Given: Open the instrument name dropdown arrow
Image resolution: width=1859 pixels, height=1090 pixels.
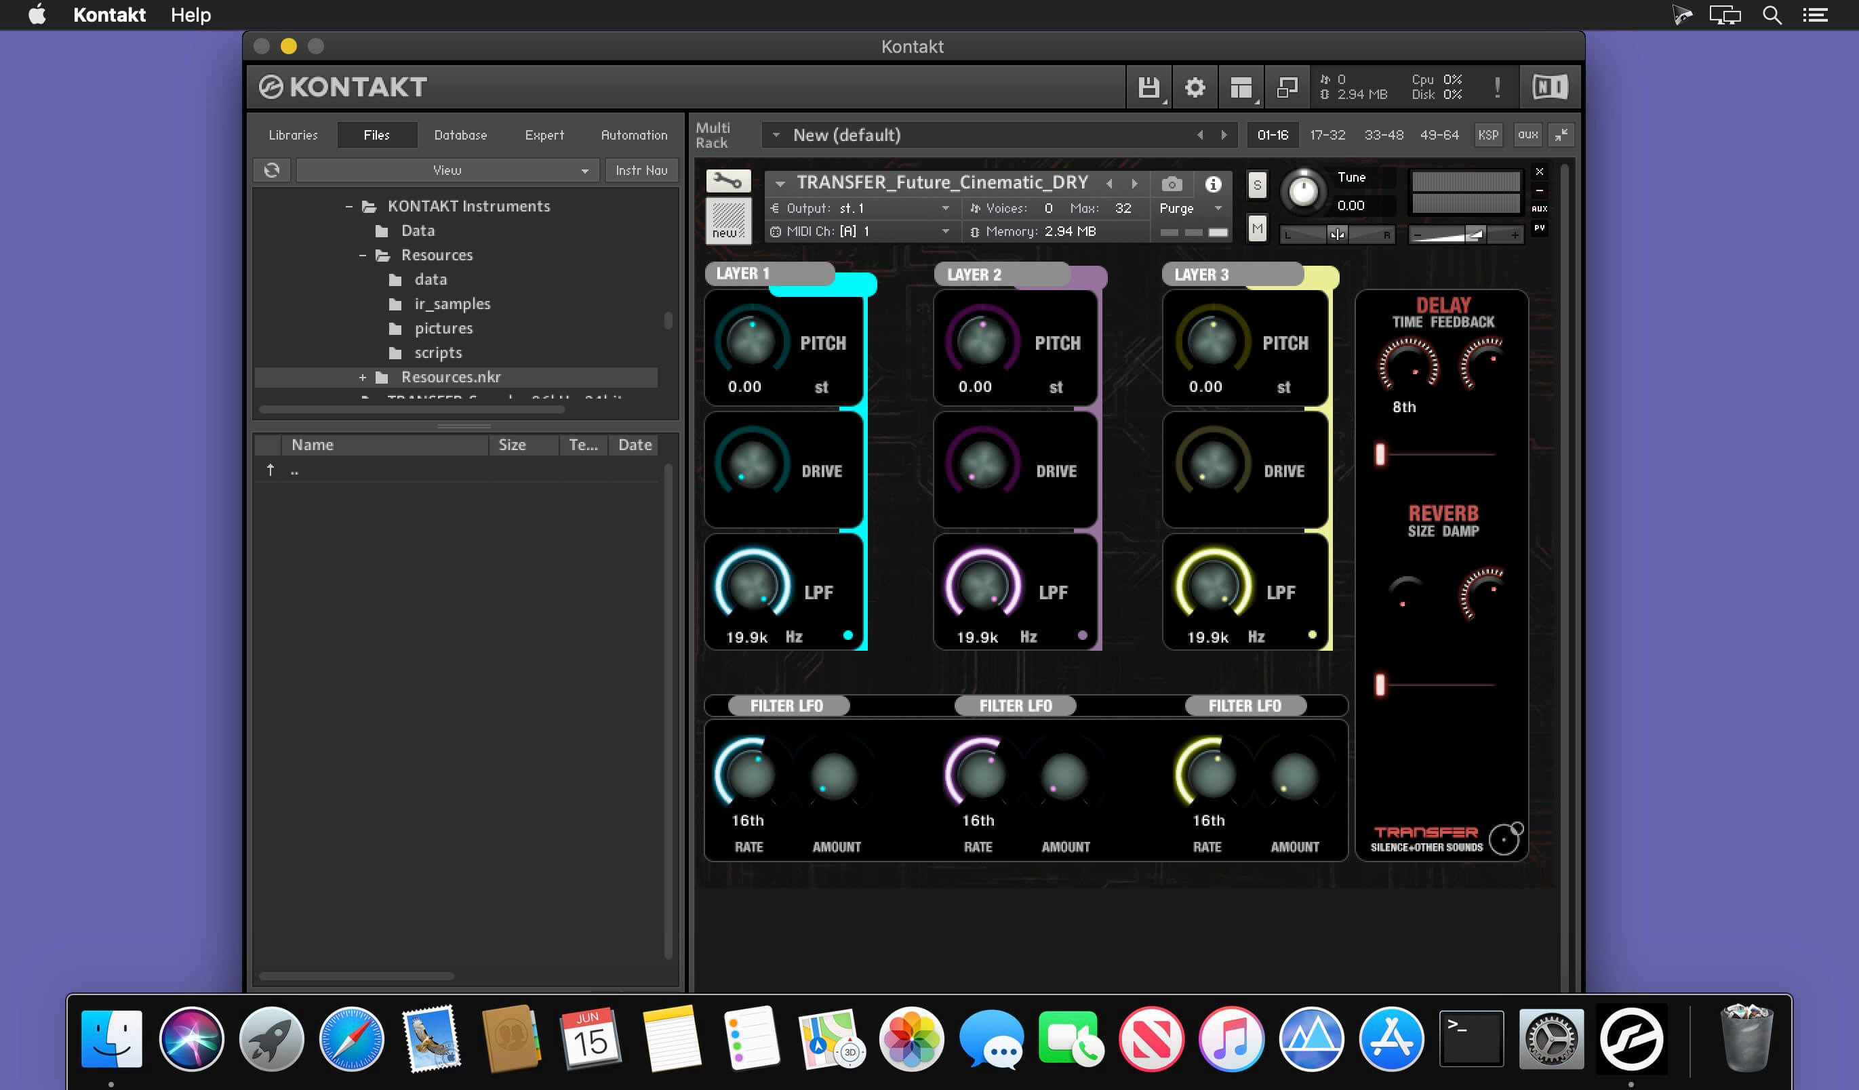Looking at the screenshot, I should (x=780, y=183).
